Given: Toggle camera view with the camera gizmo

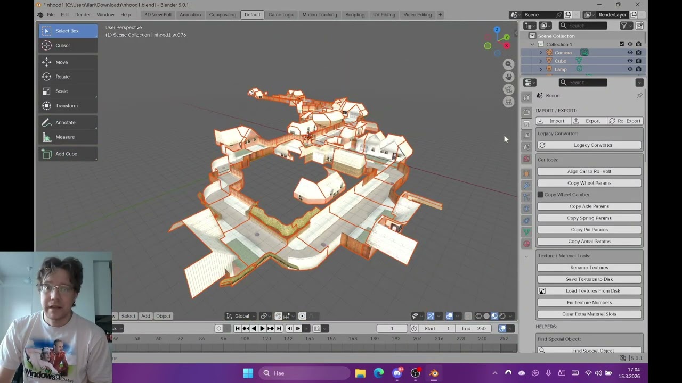Looking at the screenshot, I should click(509, 89).
